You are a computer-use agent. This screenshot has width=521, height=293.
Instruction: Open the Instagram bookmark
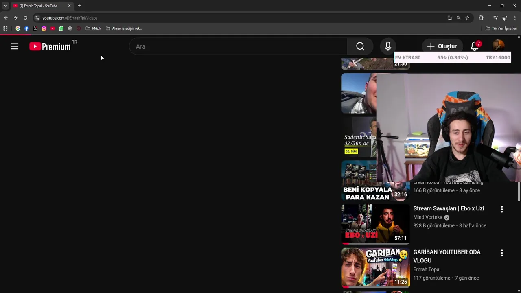pos(44,28)
